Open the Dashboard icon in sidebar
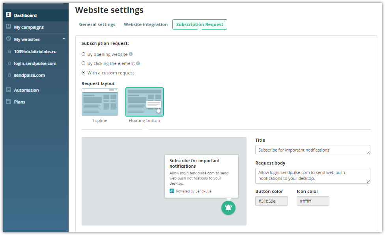This screenshot has height=235, width=385. tap(9, 15)
